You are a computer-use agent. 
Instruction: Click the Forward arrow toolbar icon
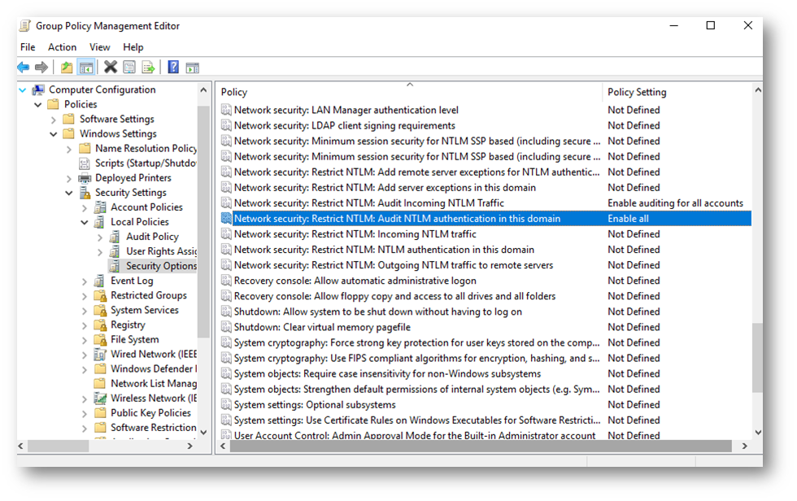(x=41, y=68)
